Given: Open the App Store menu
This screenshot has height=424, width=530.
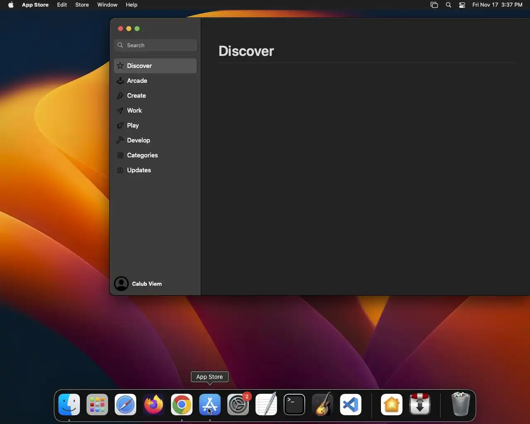Looking at the screenshot, I should click(35, 5).
